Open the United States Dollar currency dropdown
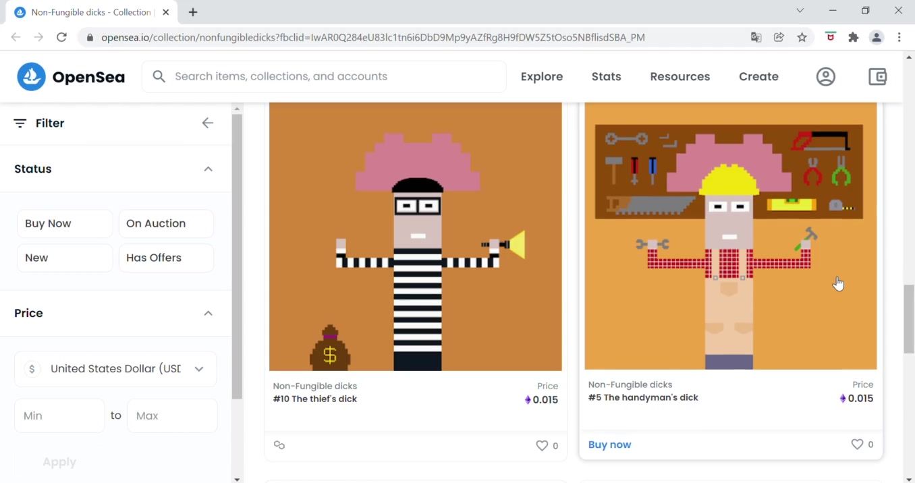The height and width of the screenshot is (483, 915). pos(115,369)
